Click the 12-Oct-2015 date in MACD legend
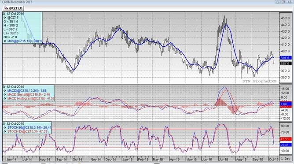 pyautogui.click(x=15, y=87)
